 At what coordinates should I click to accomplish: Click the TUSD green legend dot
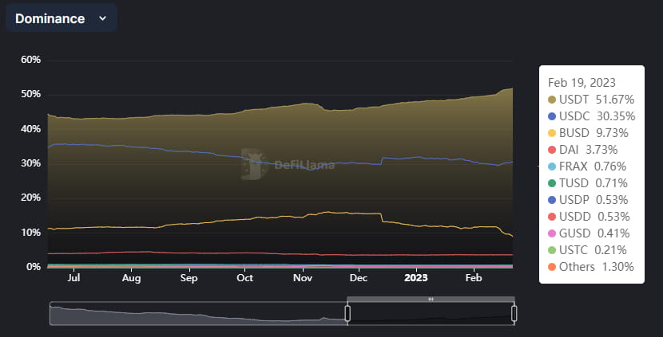click(551, 183)
